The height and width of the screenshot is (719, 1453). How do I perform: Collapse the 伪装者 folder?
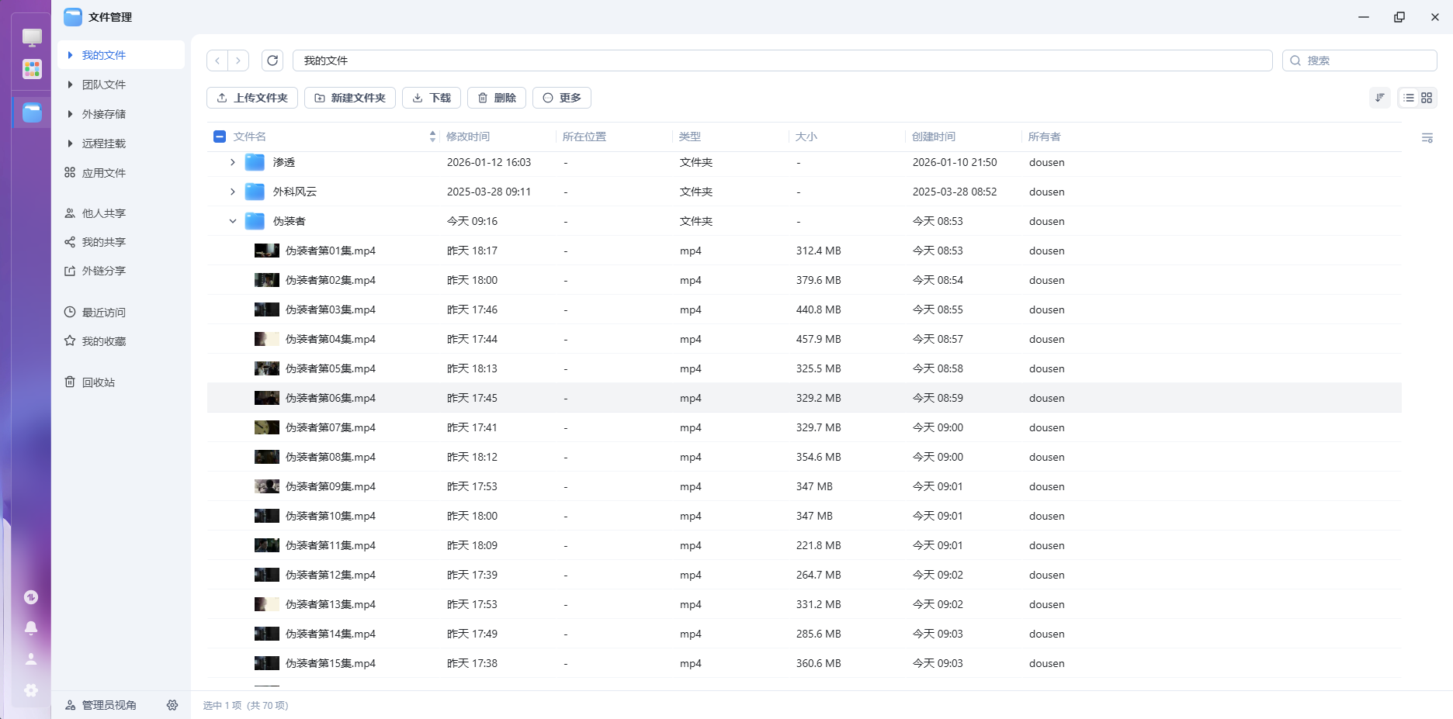click(232, 221)
